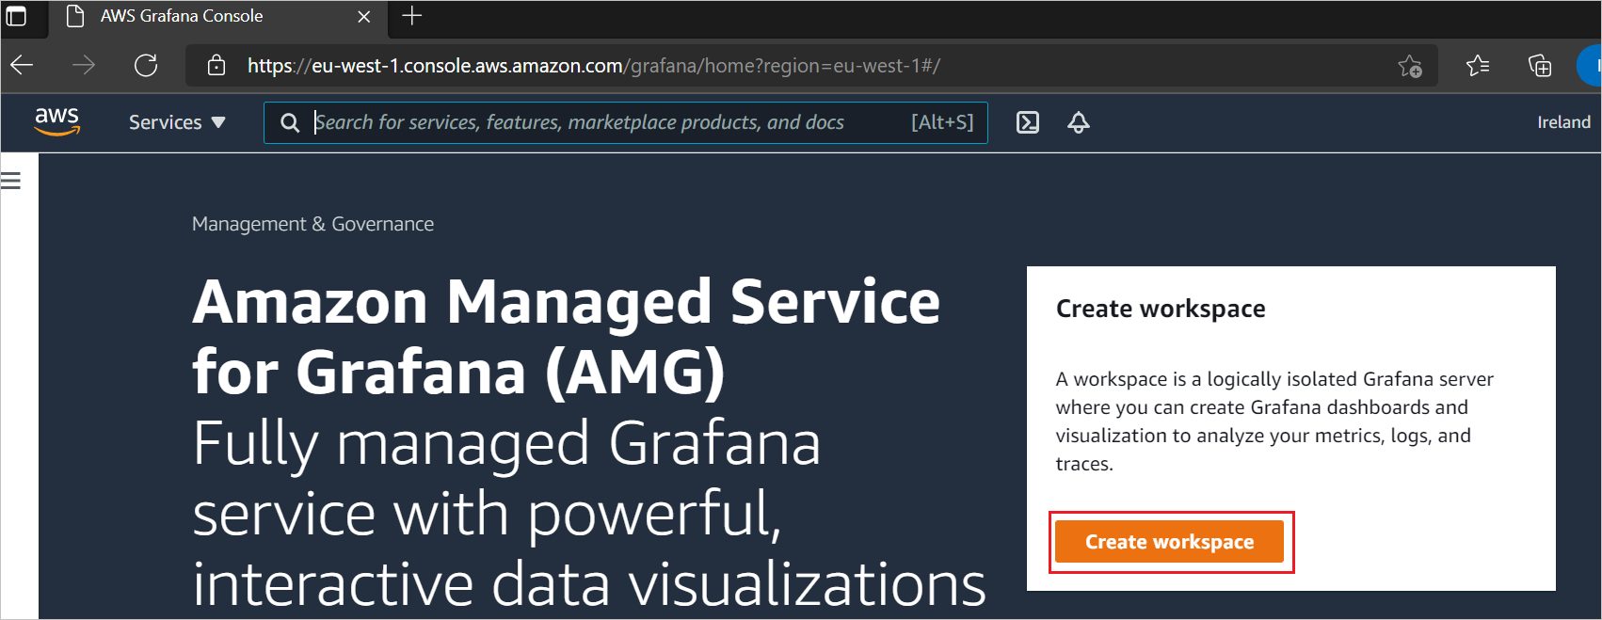This screenshot has height=620, width=1602.
Task: Navigate back using the browser arrow
Action: [x=21, y=66]
